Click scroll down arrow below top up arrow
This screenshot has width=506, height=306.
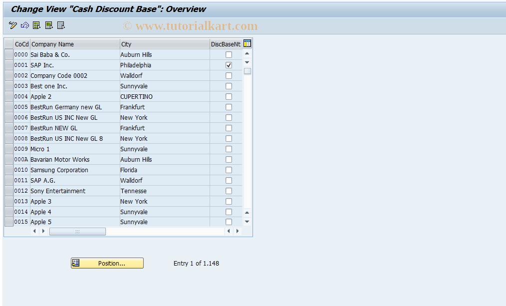[x=247, y=62]
